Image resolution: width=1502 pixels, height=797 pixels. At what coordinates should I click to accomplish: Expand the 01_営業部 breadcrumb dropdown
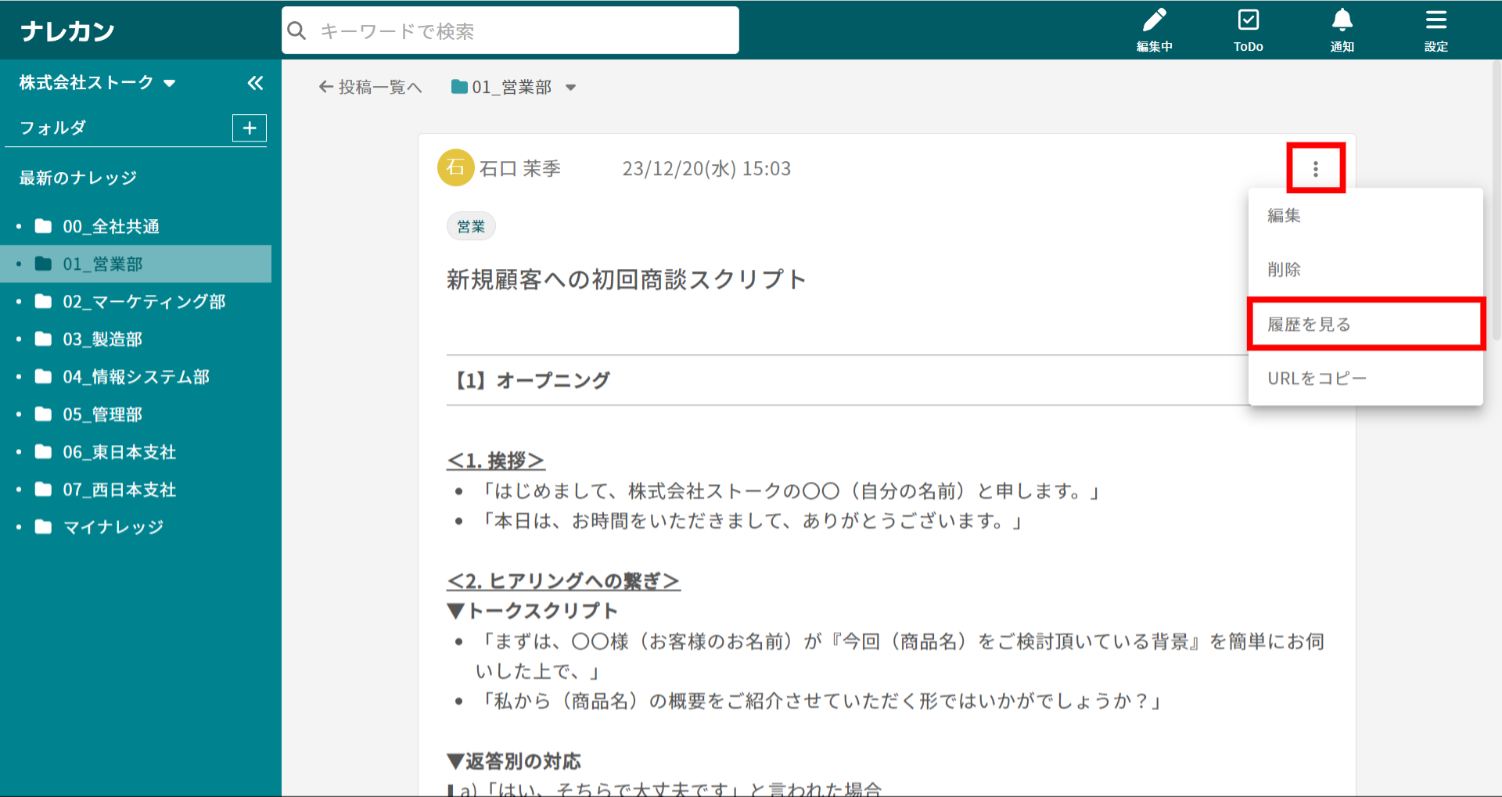tap(571, 88)
